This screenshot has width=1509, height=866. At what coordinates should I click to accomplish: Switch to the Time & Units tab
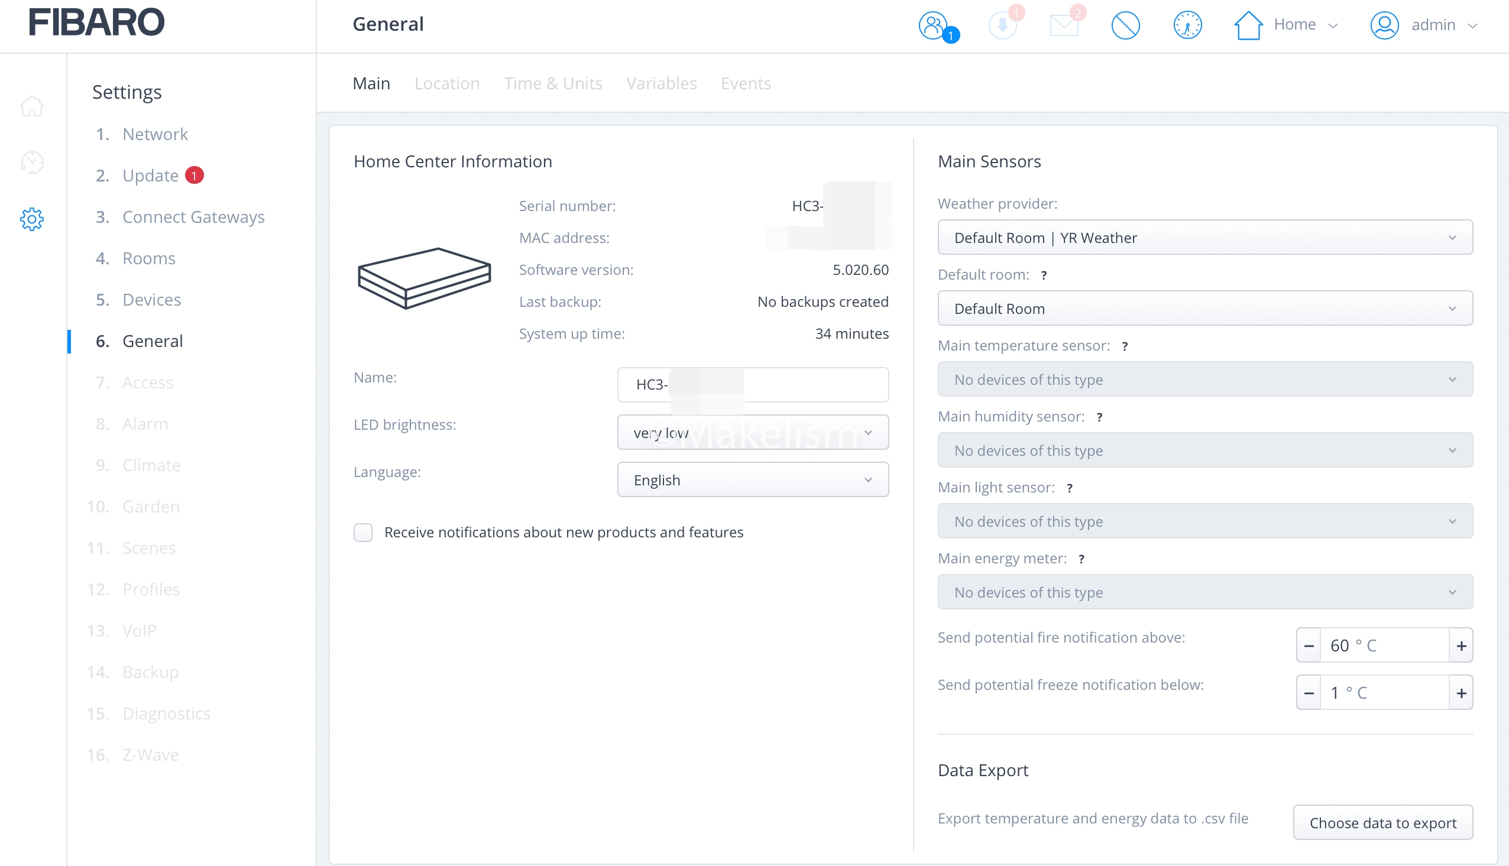pyautogui.click(x=552, y=83)
